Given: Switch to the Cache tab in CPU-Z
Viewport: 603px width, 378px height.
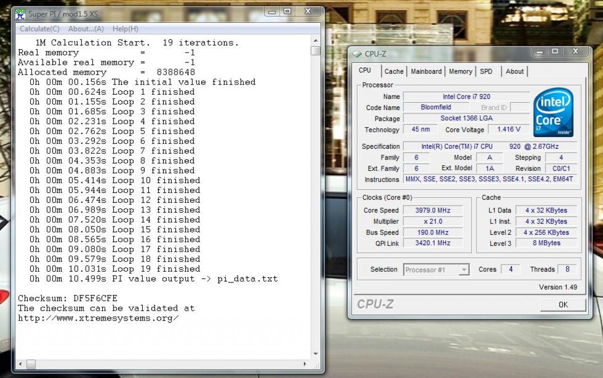Looking at the screenshot, I should click(394, 72).
